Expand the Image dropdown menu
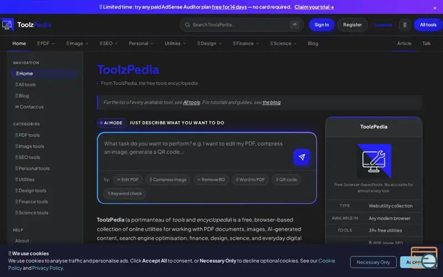443x277 pixels. click(77, 44)
